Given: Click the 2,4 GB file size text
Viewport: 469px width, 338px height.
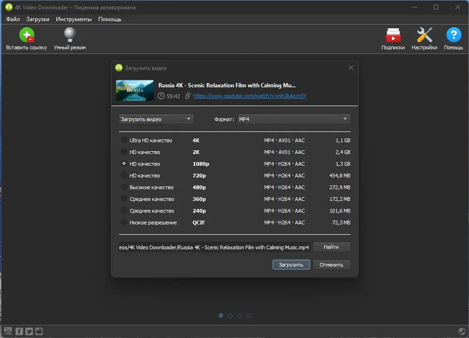Looking at the screenshot, I should pos(343,152).
